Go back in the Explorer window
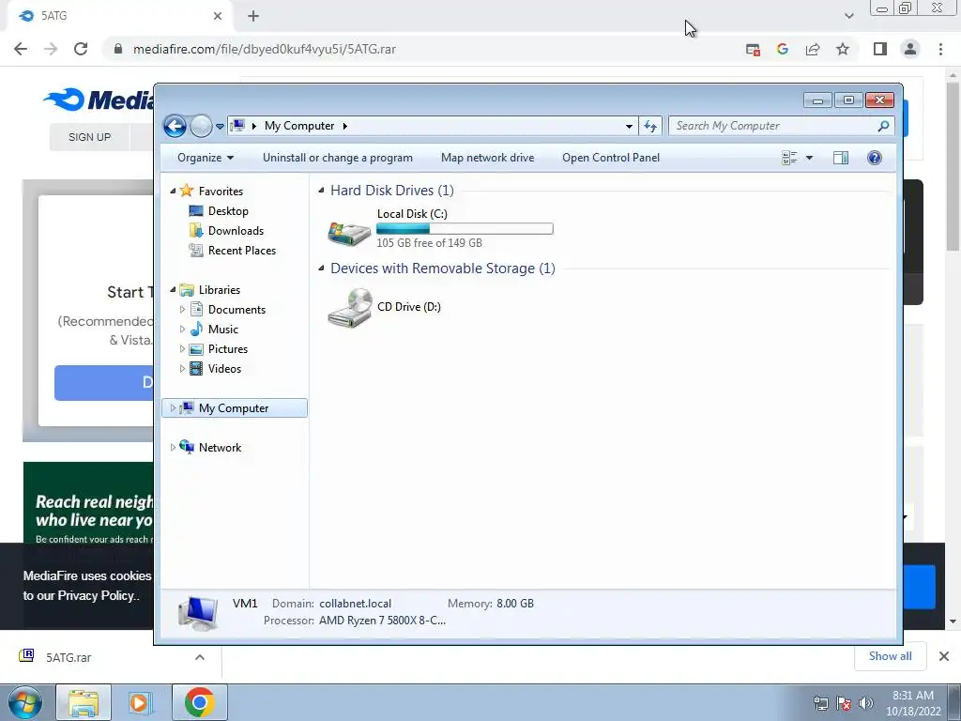Image resolution: width=961 pixels, height=721 pixels. (x=175, y=127)
